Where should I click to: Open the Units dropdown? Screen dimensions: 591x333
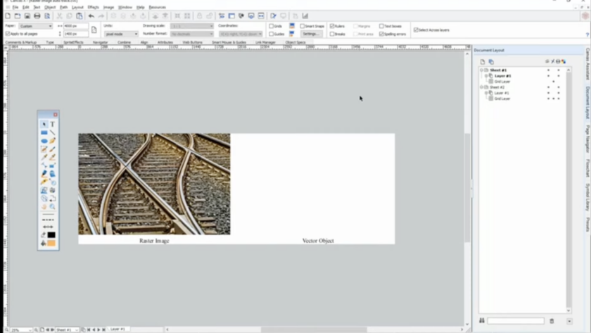coord(121,34)
